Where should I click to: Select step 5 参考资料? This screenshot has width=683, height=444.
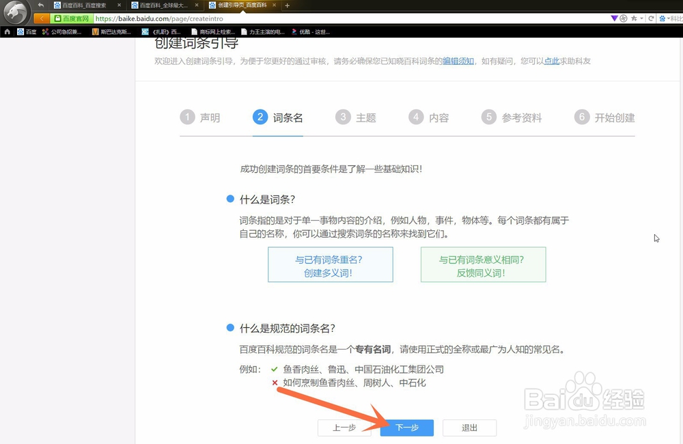click(x=512, y=117)
